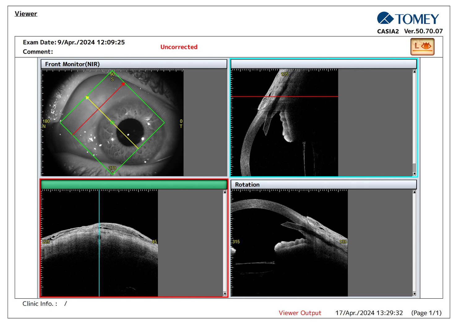The height and width of the screenshot is (328, 464).
Task: Click the green center marker on the NIR eye image
Action: coord(112,123)
